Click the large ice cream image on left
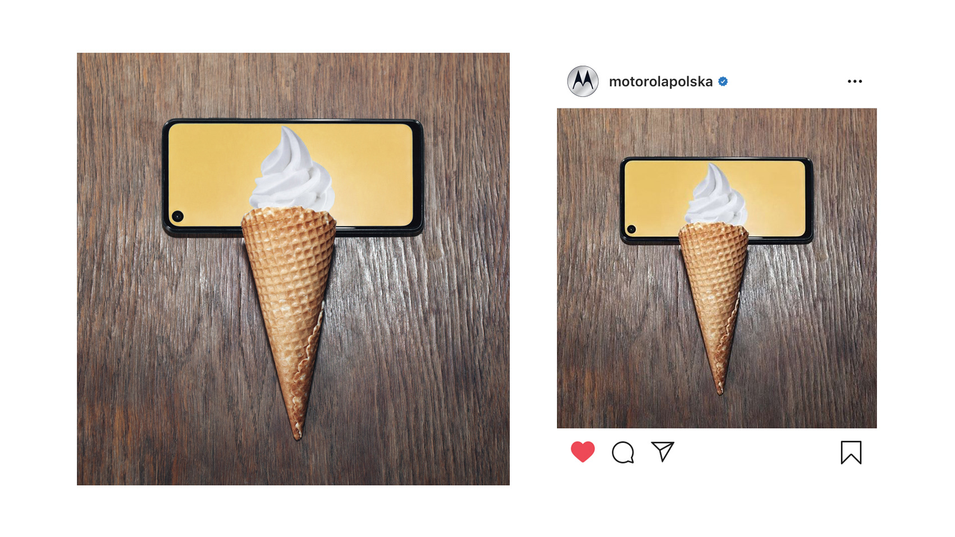 [x=293, y=269]
